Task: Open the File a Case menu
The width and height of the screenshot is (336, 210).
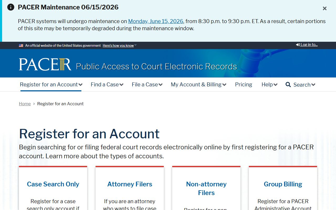Action: [x=147, y=85]
